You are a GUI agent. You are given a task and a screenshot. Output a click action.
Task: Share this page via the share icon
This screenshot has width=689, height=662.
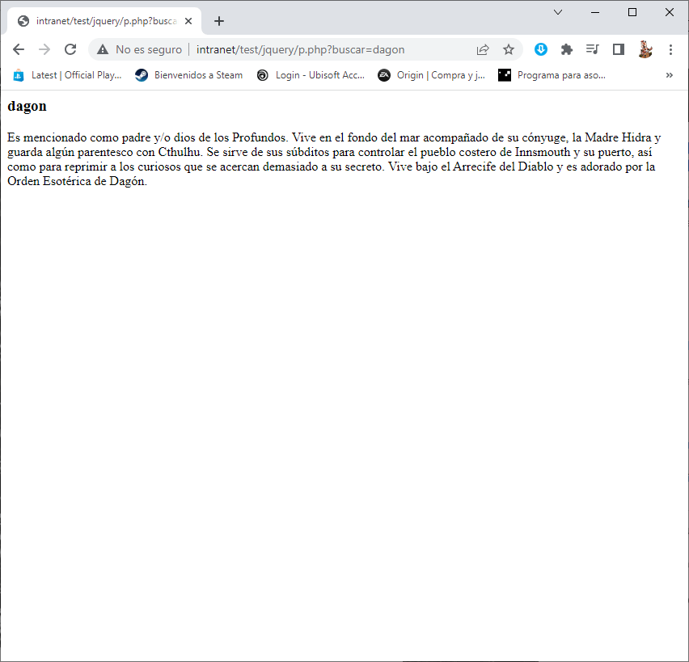click(483, 49)
